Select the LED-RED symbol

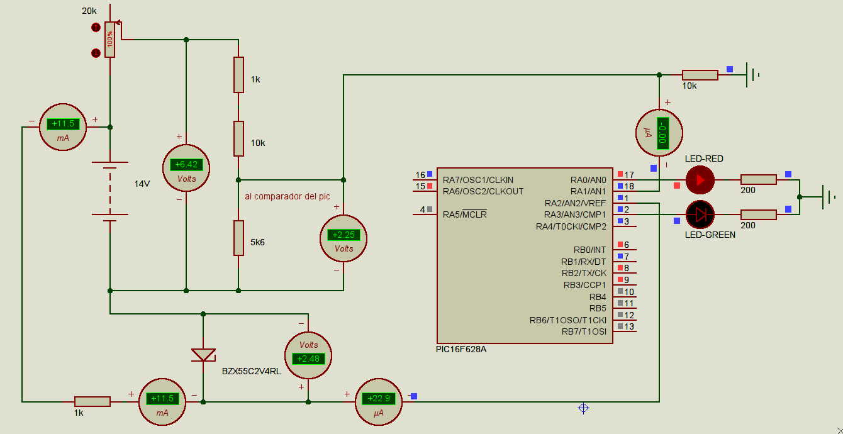point(700,179)
